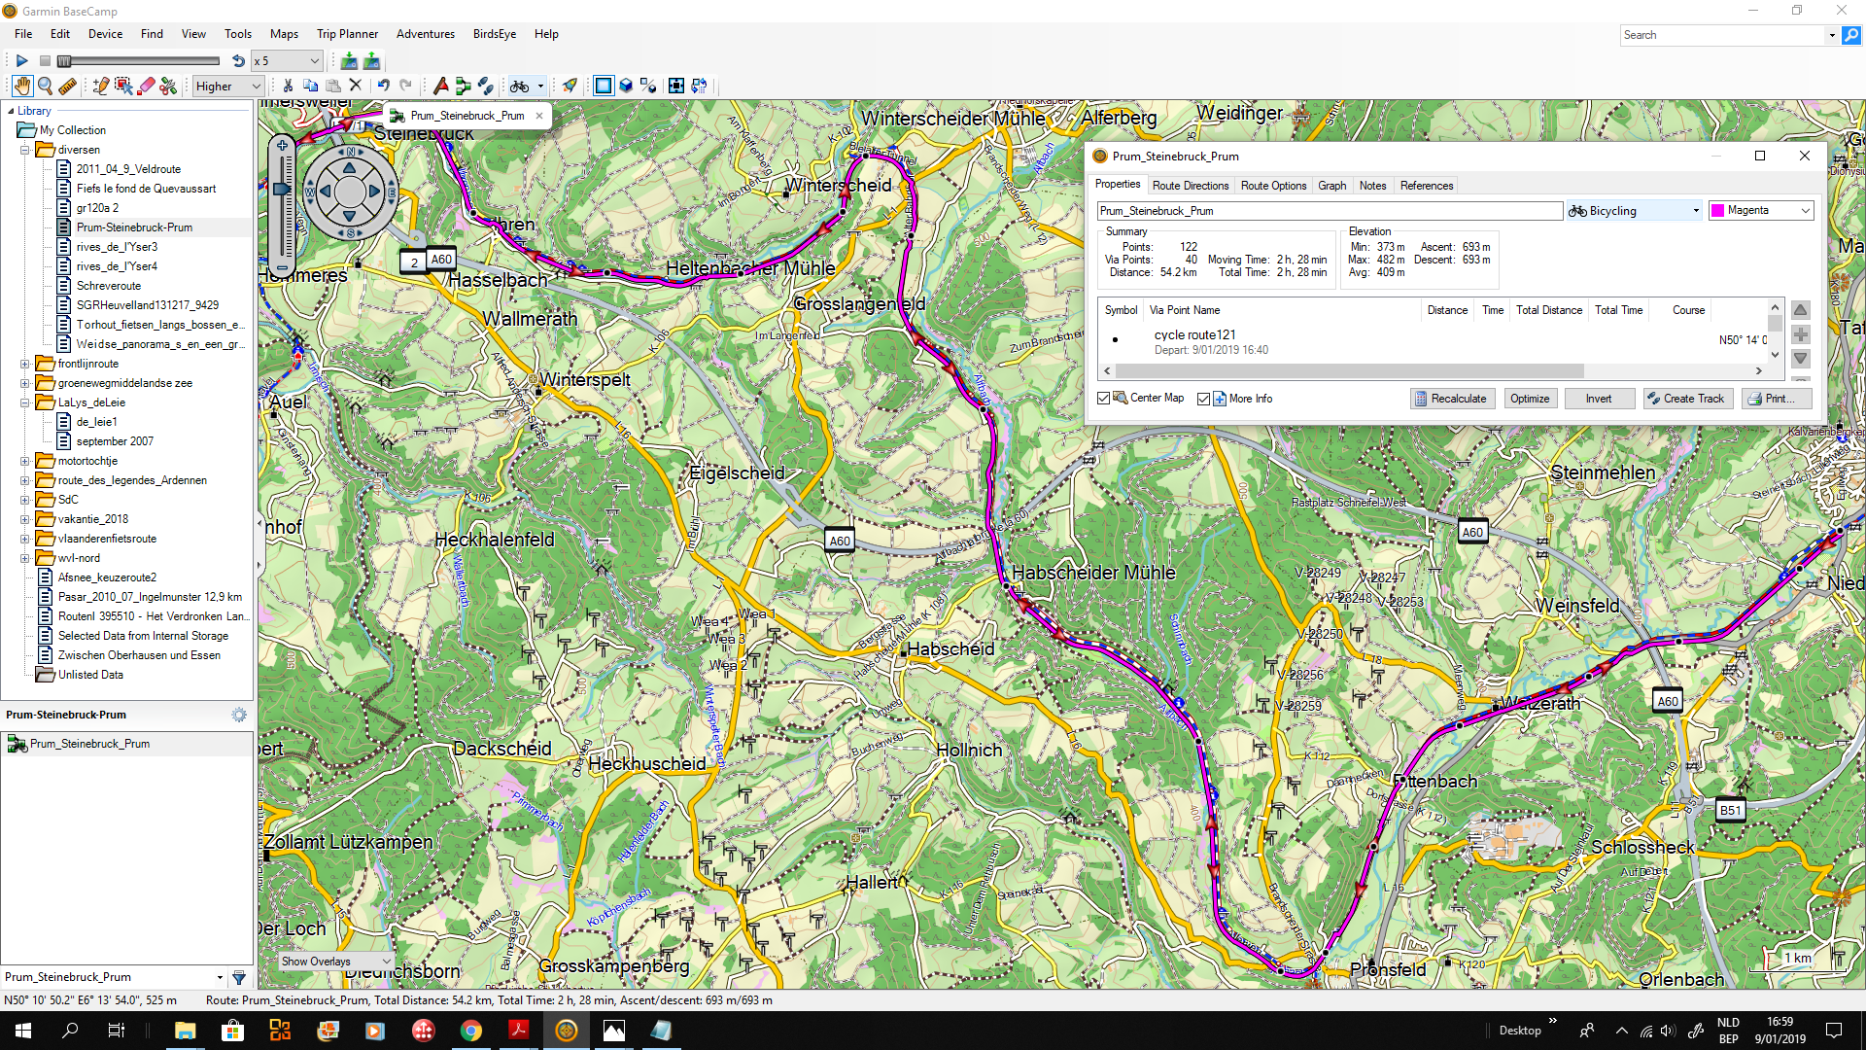The height and width of the screenshot is (1050, 1866).
Task: Pan map north with compass arrow
Action: pyautogui.click(x=350, y=168)
